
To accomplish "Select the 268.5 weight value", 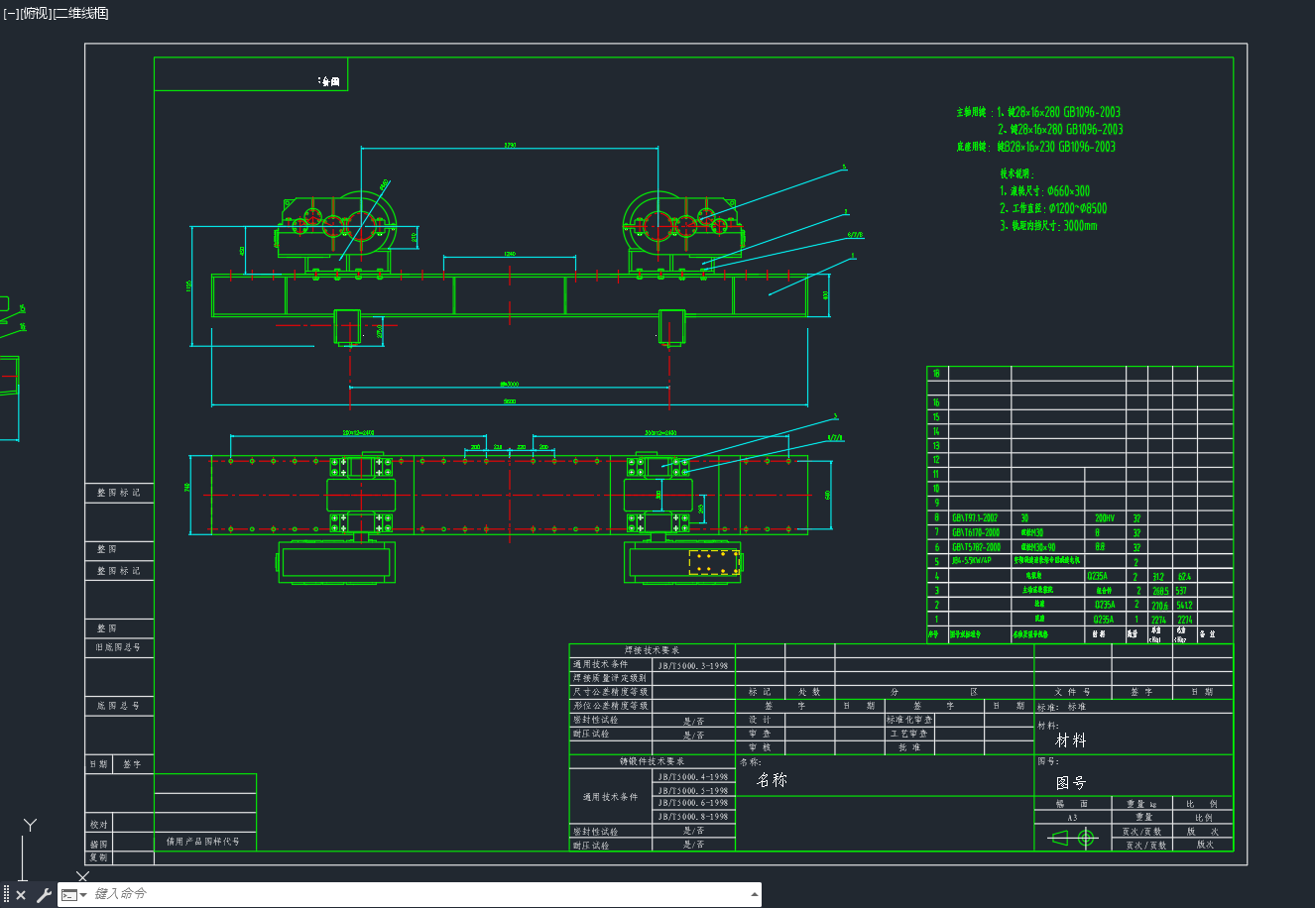I will [1159, 591].
